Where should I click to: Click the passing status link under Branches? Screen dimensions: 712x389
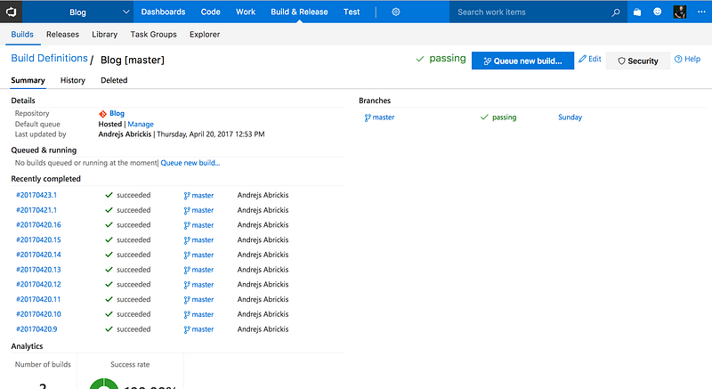tap(504, 118)
